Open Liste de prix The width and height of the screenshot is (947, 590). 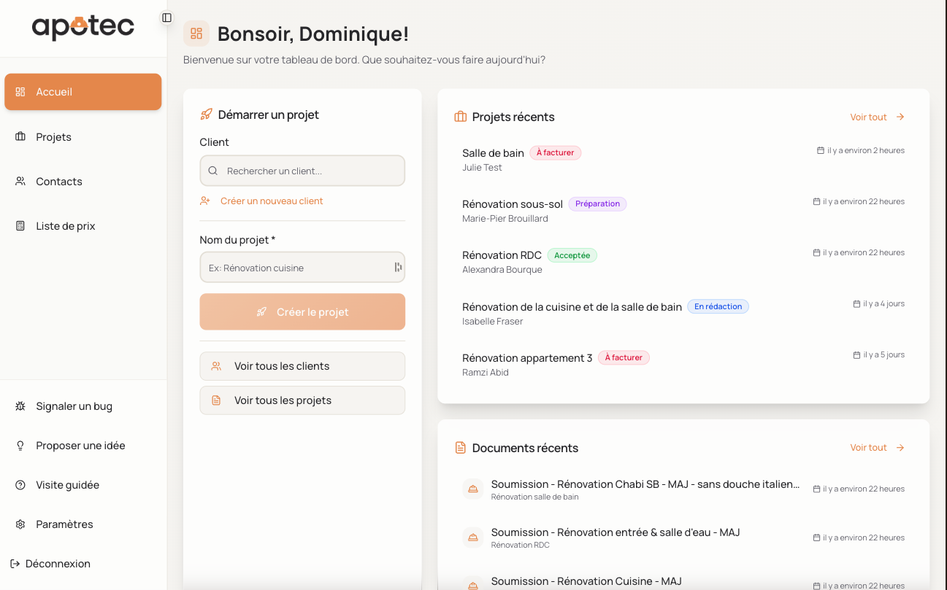83,226
